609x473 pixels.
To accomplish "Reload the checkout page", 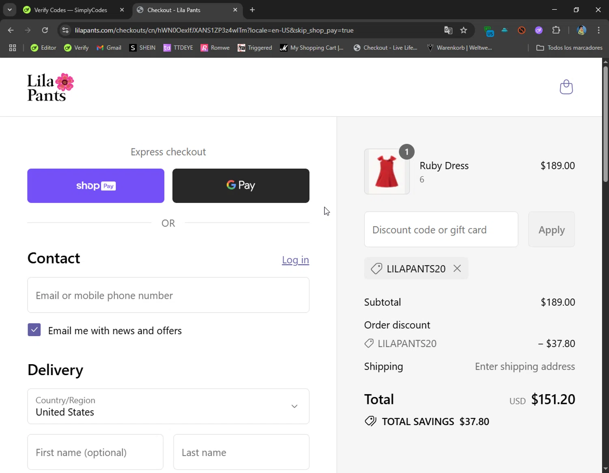I will point(45,30).
